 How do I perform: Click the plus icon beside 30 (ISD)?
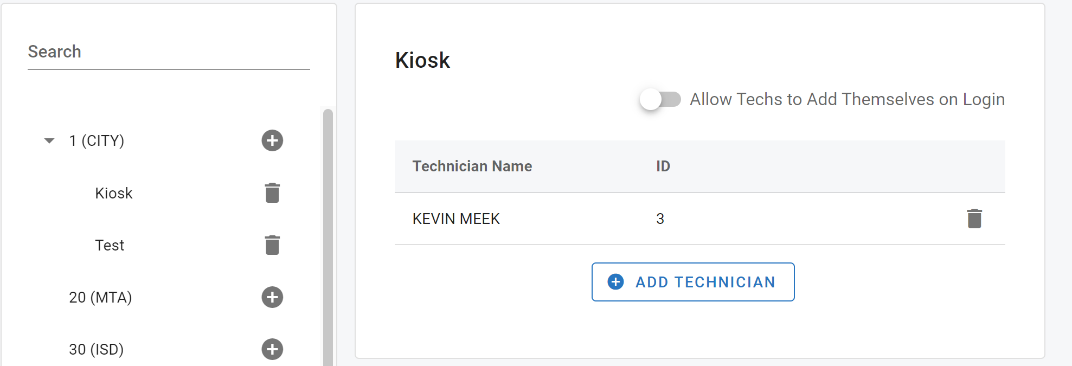pyautogui.click(x=272, y=349)
